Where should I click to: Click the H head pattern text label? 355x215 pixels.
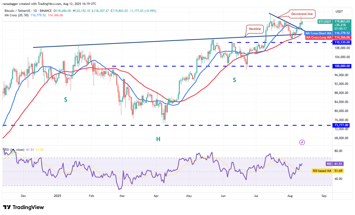click(158, 139)
